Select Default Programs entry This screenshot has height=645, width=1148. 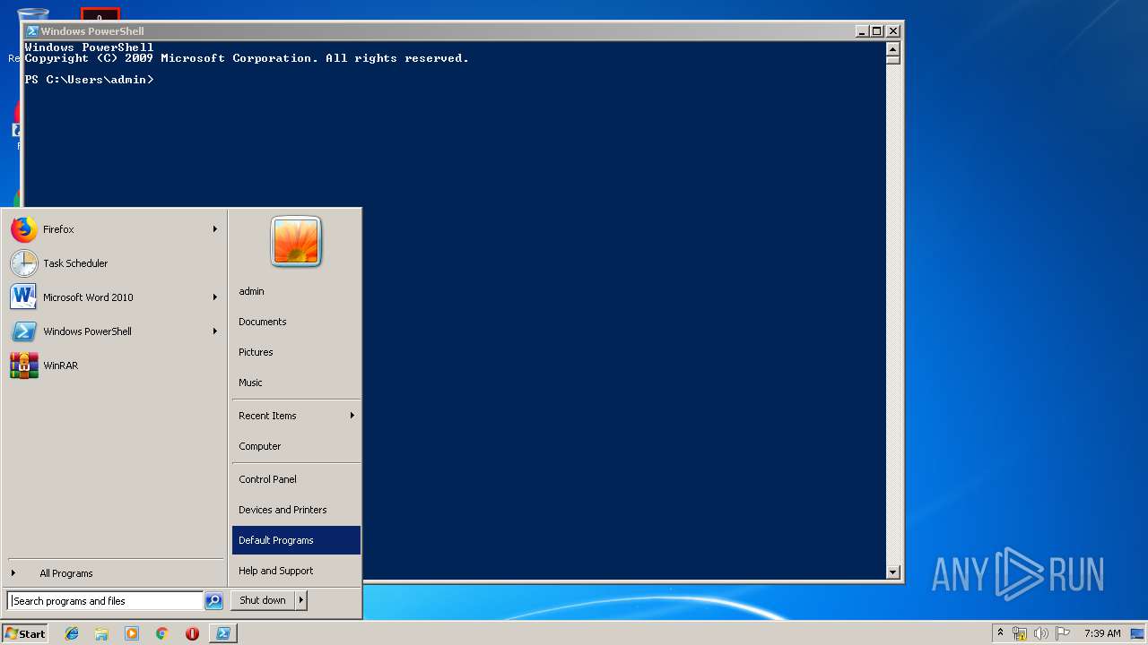point(296,540)
